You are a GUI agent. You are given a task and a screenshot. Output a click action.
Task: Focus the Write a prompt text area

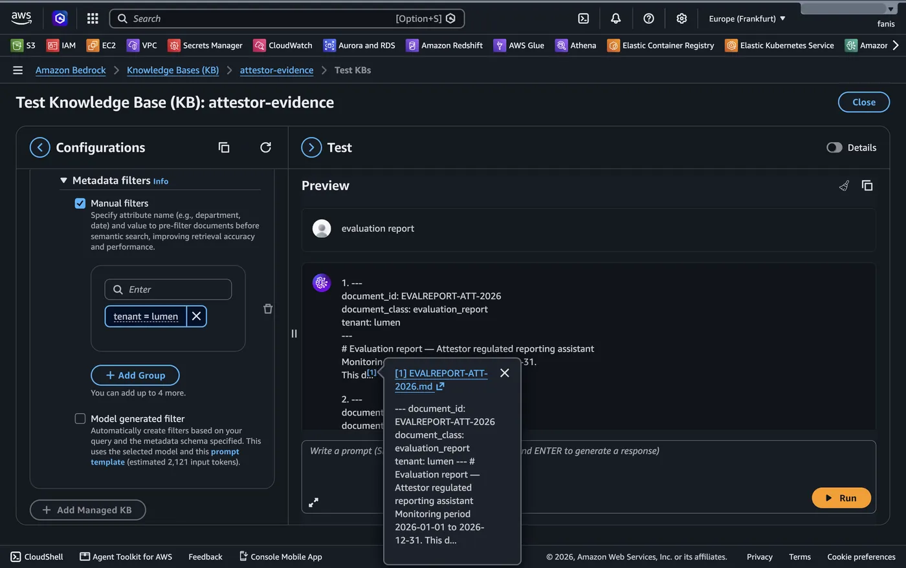coord(589,476)
